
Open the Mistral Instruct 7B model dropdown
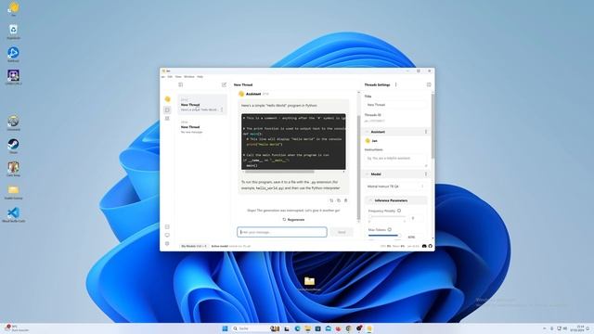pyautogui.click(x=395, y=186)
